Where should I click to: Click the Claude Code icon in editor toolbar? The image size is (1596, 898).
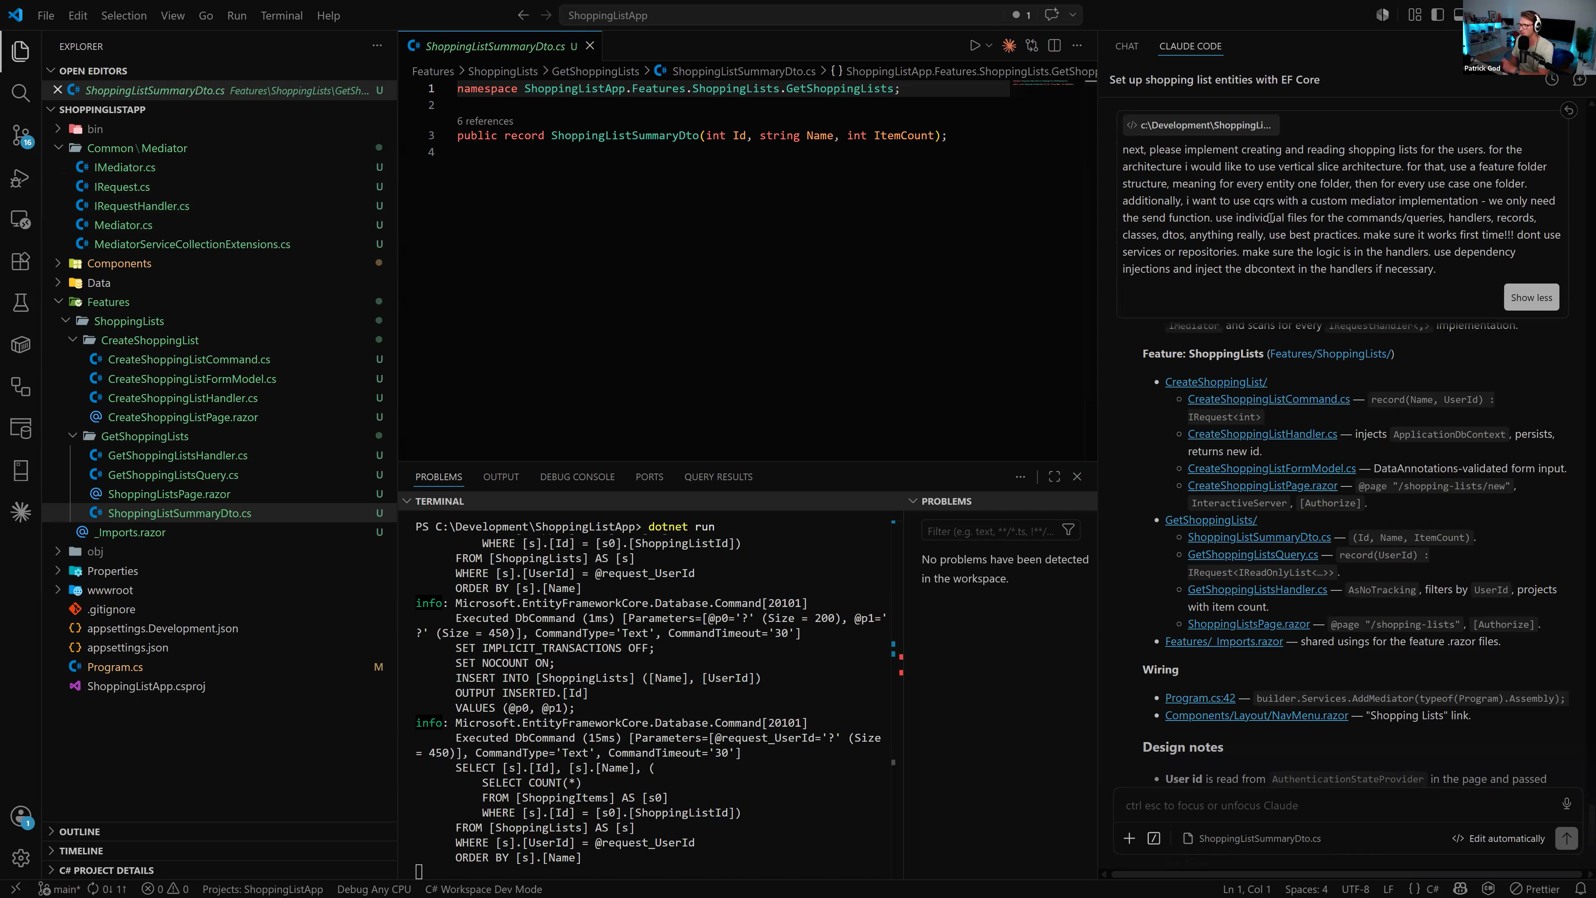(1009, 46)
